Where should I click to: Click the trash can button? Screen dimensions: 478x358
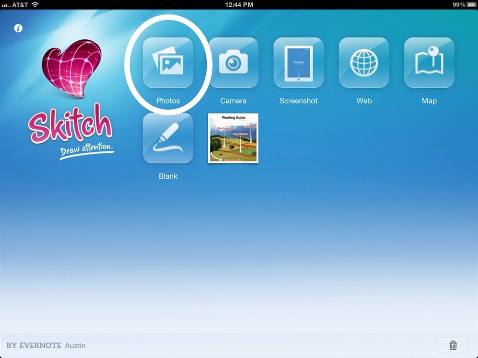[453, 345]
